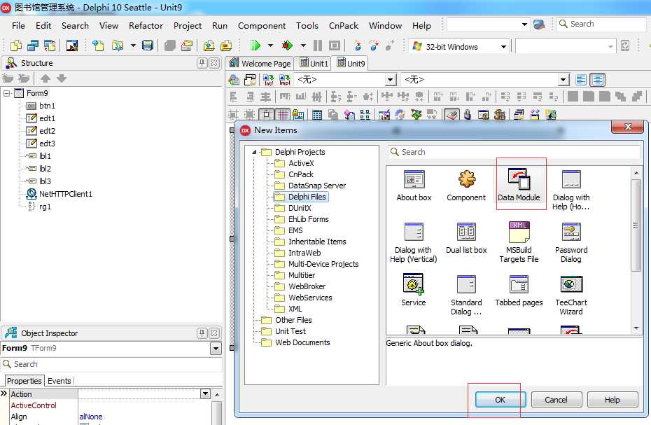
Task: Select Dialog with Help (Vertical) item
Action: [x=413, y=243]
